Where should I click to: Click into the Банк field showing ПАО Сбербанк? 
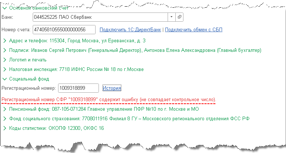(x=100, y=17)
